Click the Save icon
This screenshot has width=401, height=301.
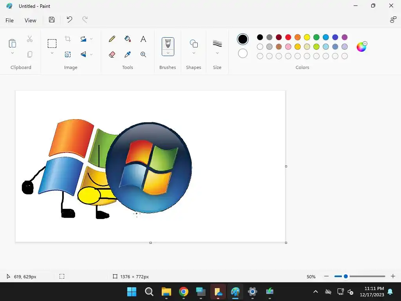click(52, 20)
